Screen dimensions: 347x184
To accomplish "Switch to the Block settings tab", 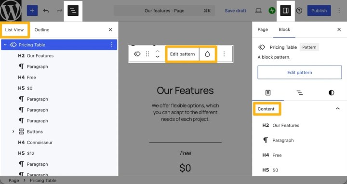I will 284,29.
